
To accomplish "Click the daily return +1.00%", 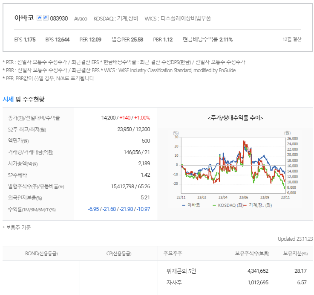I will 142,117.
